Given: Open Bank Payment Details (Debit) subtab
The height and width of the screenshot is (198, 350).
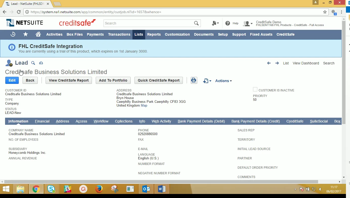Looking at the screenshot, I should [x=201, y=121].
